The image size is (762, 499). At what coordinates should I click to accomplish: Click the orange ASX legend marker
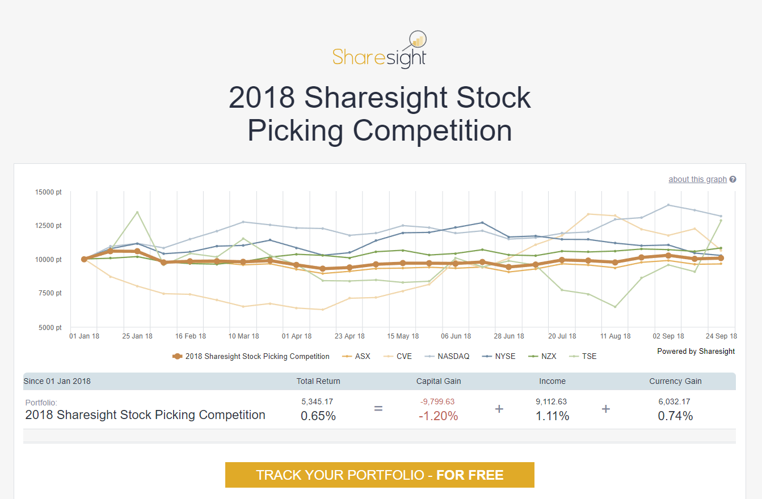tap(346, 356)
